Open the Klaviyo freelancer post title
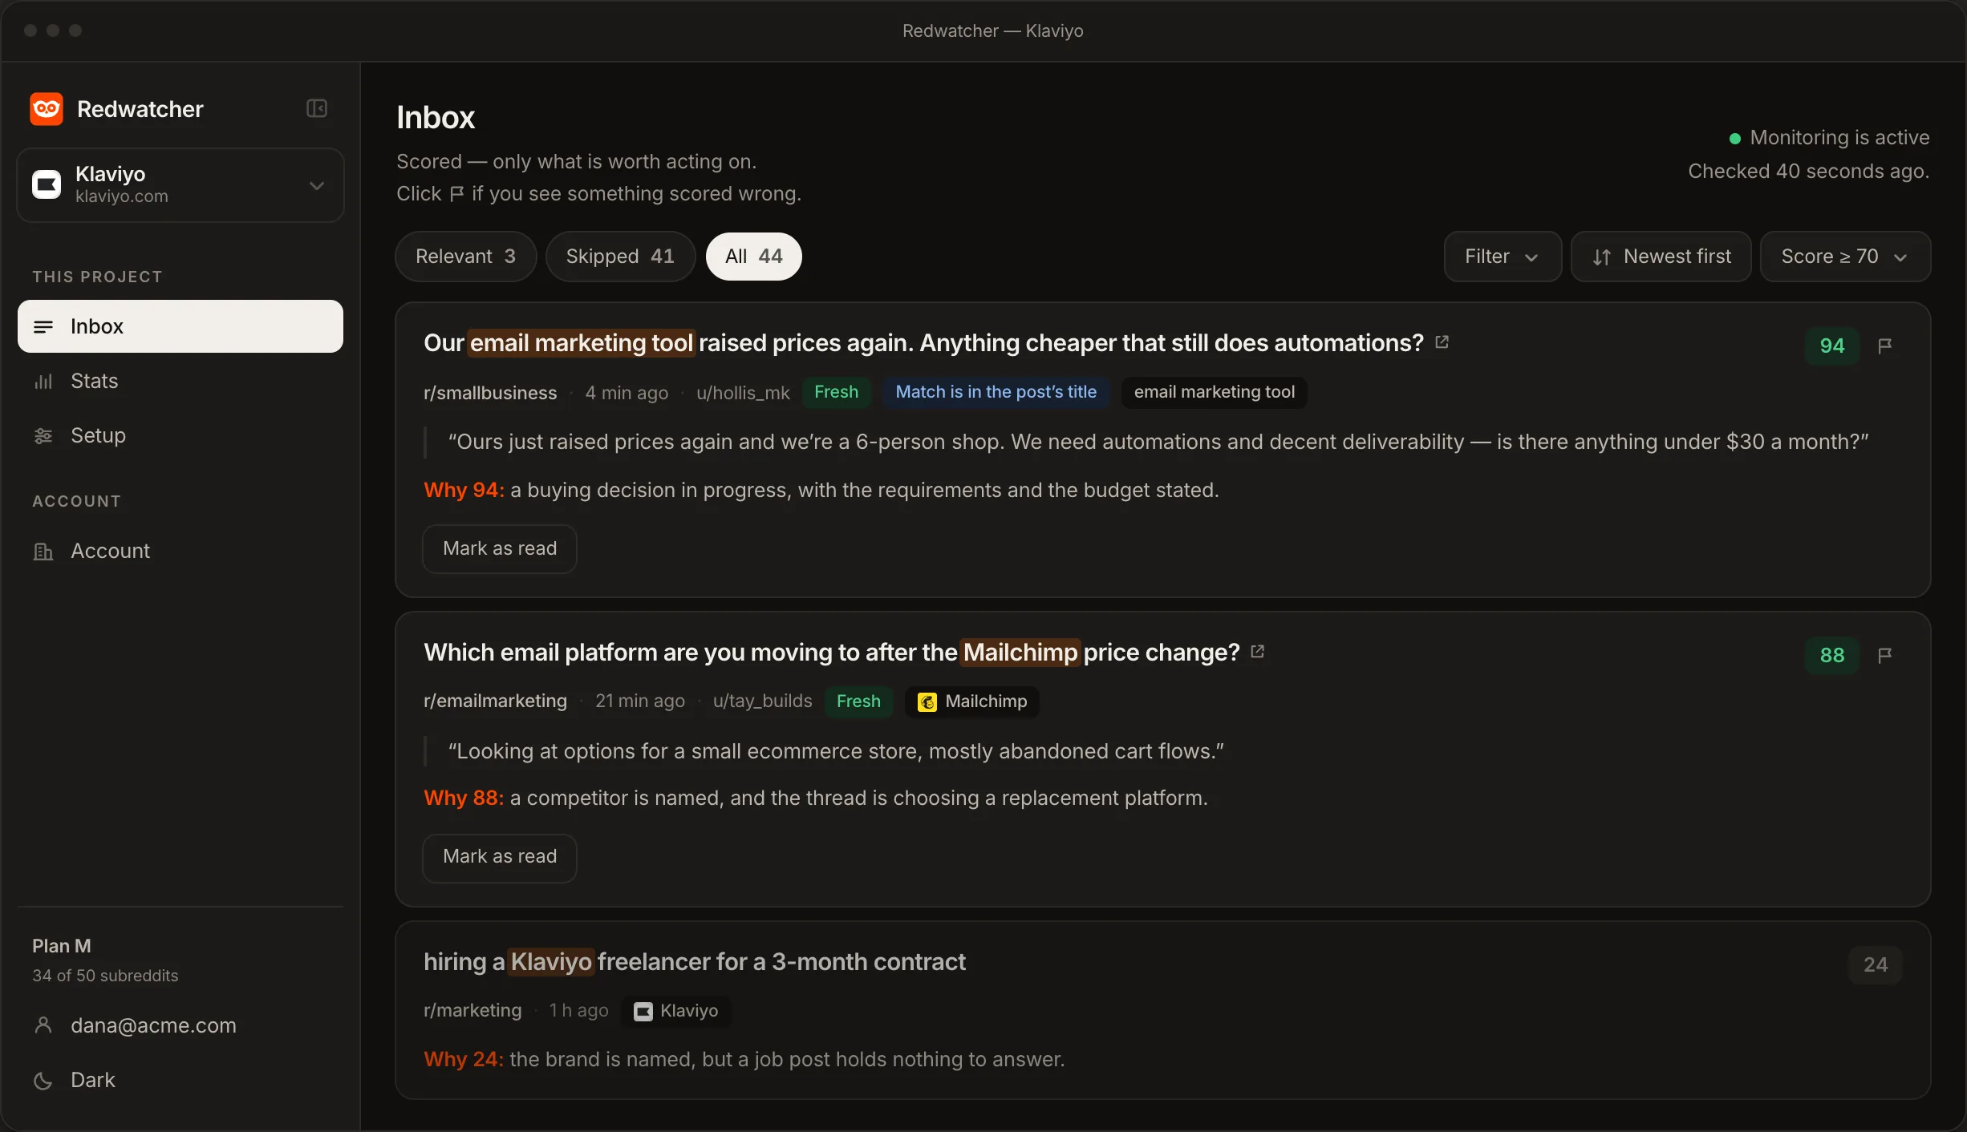1967x1132 pixels. (x=695, y=962)
